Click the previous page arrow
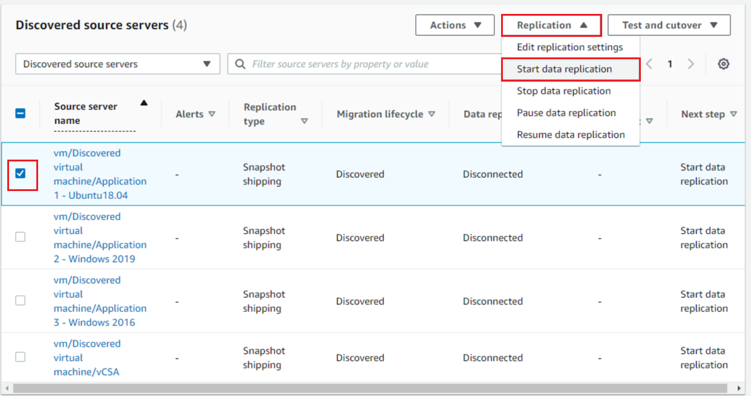Viewport: 751px width, 396px height. point(649,63)
